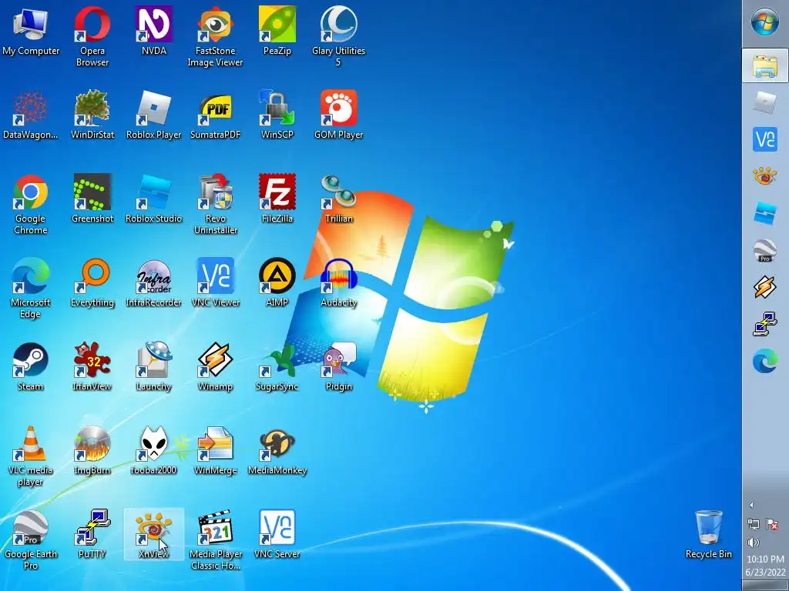Open the Recycle Bin
The width and height of the screenshot is (789, 591).
coord(709,535)
